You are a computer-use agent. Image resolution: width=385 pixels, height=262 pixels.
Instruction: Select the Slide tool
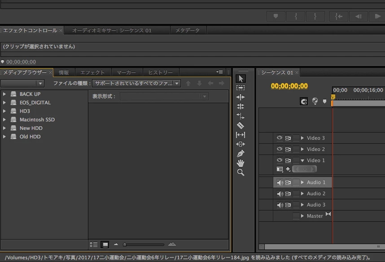pos(241,144)
